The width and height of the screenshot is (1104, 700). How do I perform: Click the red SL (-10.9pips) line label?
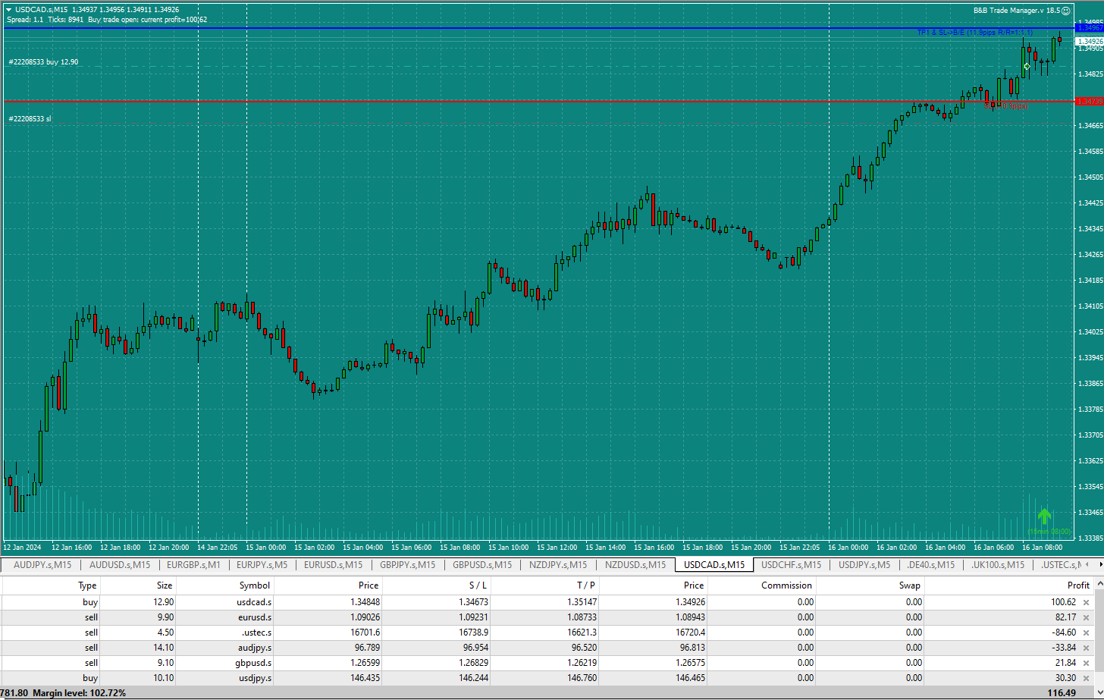point(1007,106)
